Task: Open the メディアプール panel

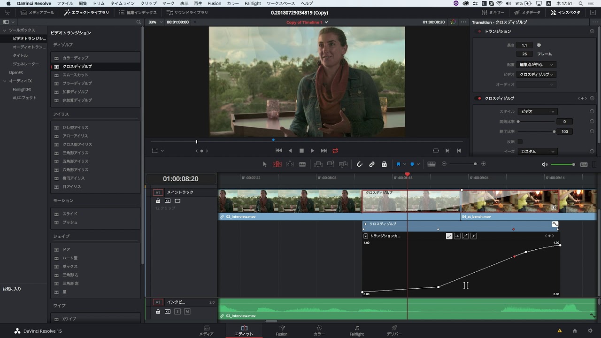Action: [x=38, y=13]
